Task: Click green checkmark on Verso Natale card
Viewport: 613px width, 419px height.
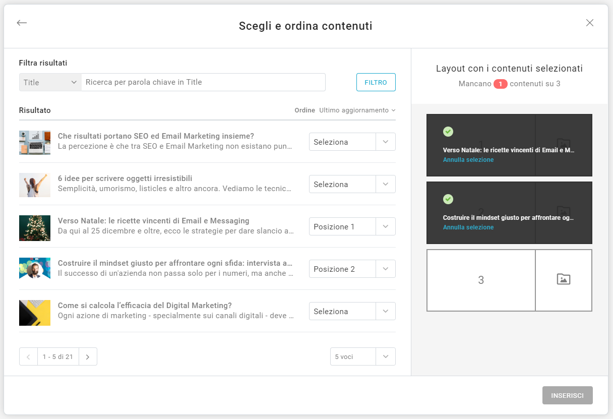Action: coord(448,132)
